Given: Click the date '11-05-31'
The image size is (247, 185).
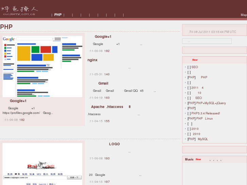Looking at the screenshot, I should [96, 74].
